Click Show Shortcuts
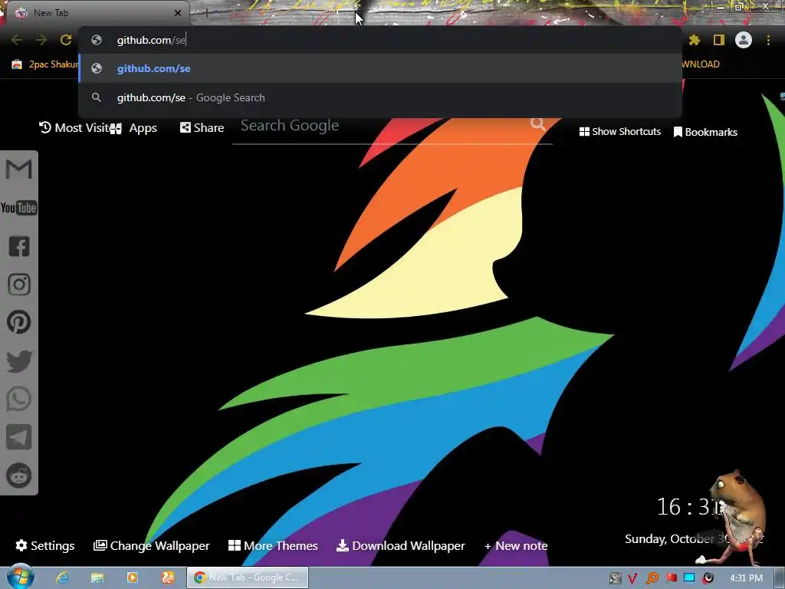Viewport: 785px width, 589px height. tap(619, 132)
